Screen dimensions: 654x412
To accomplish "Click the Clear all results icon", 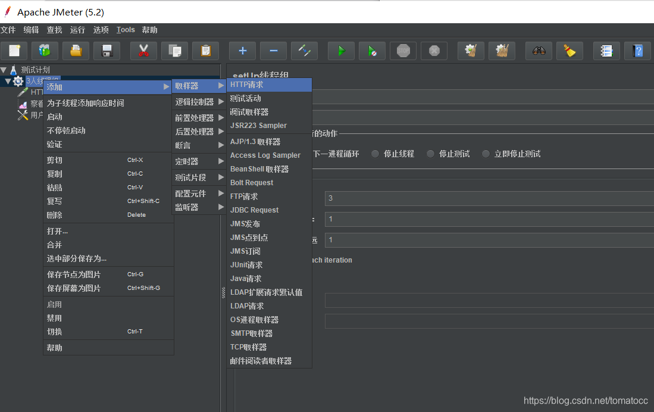I will click(x=502, y=51).
